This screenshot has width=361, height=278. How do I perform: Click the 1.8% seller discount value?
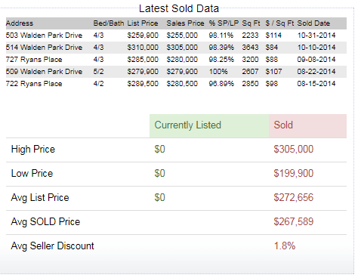pyautogui.click(x=285, y=246)
